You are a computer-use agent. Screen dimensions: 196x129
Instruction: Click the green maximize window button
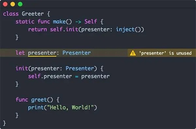pos(20,4)
